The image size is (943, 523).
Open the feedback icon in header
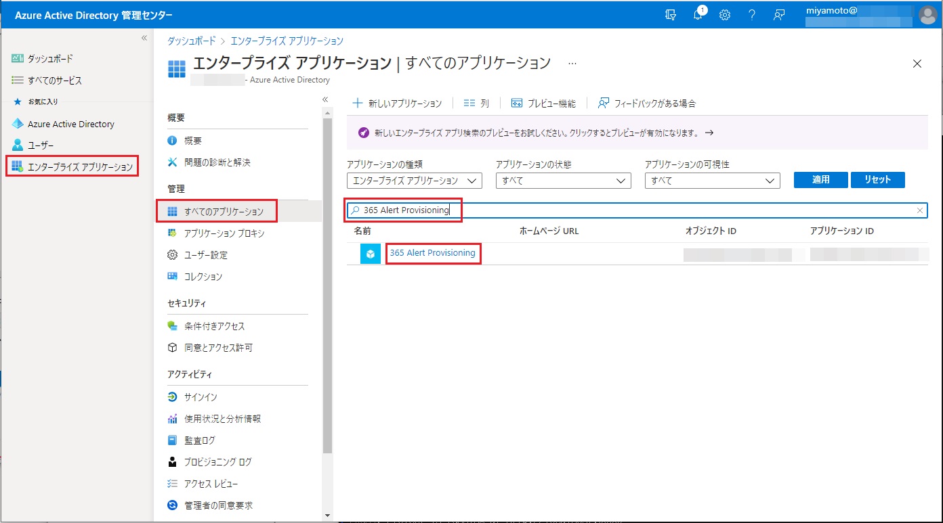(x=779, y=15)
